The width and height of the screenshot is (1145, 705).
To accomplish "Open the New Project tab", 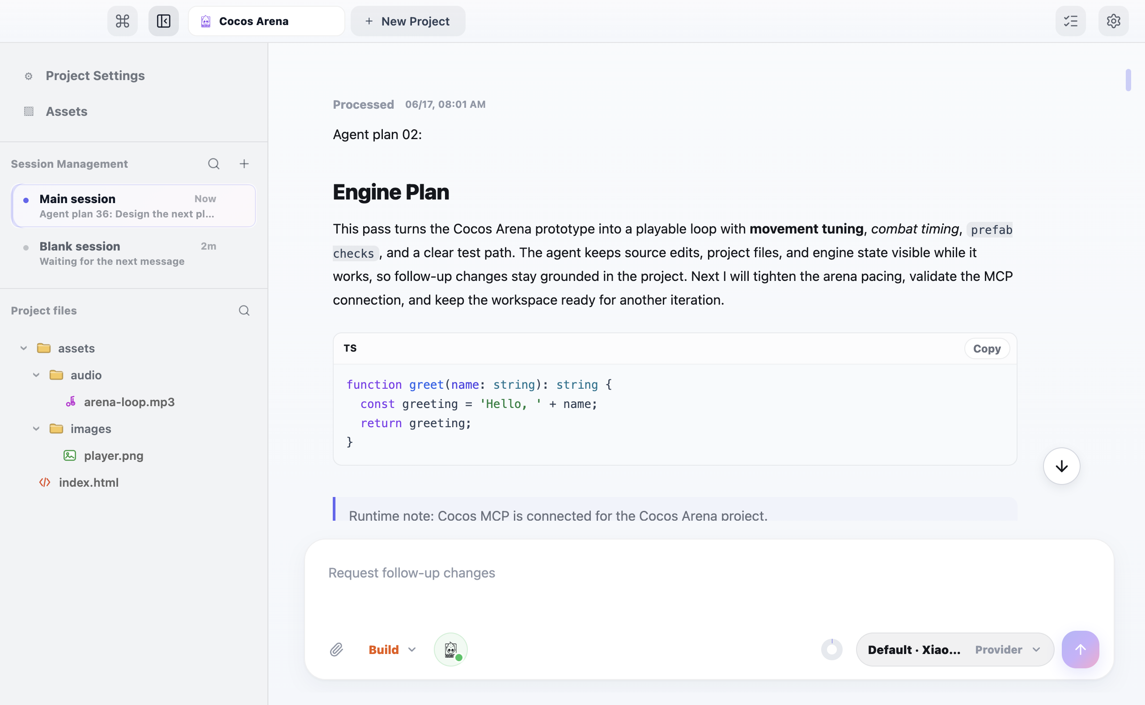I will tap(407, 21).
